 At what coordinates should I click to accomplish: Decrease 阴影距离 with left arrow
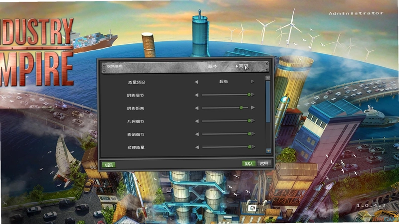click(x=197, y=108)
